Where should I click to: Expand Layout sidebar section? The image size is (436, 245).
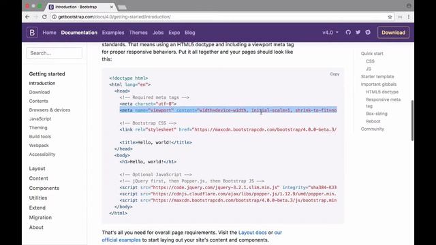click(37, 169)
